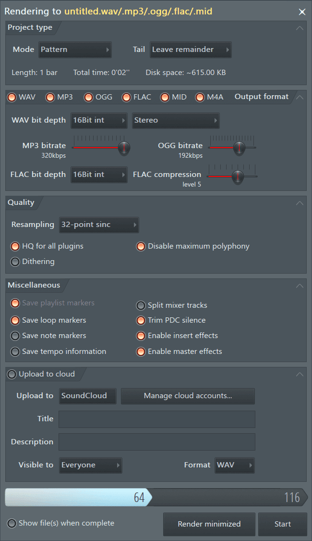Enable the MP3 output format

[x=50, y=97]
